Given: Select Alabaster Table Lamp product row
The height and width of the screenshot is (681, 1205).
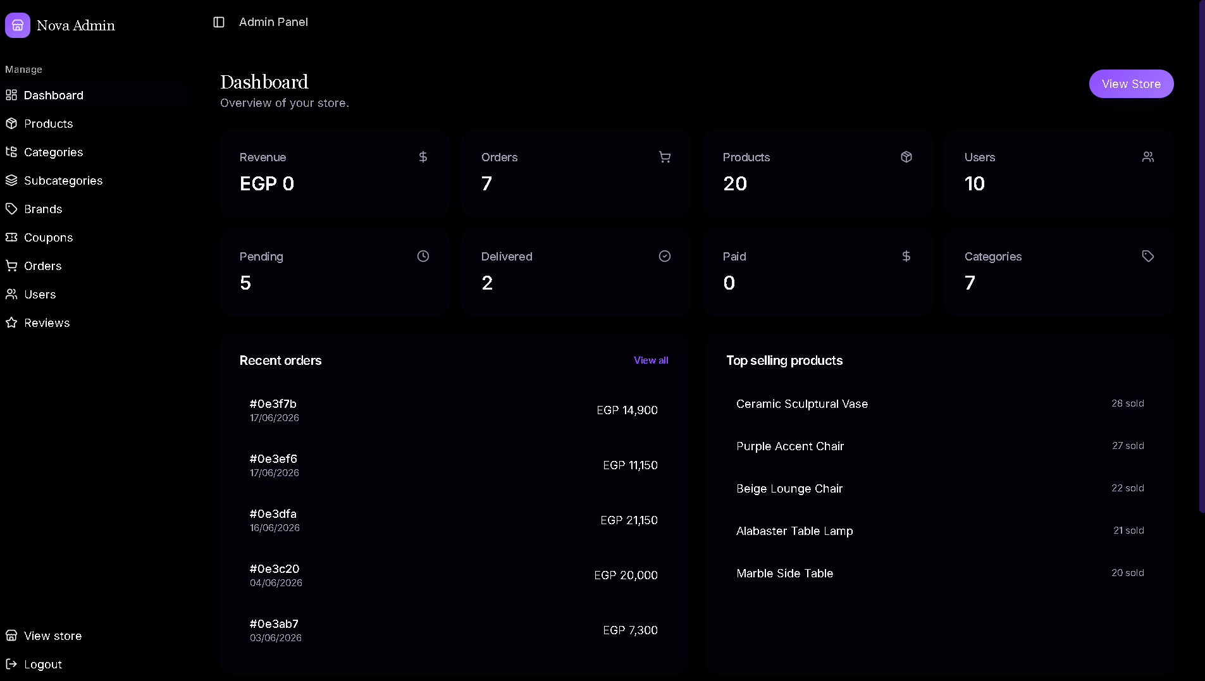Looking at the screenshot, I should tap(940, 531).
